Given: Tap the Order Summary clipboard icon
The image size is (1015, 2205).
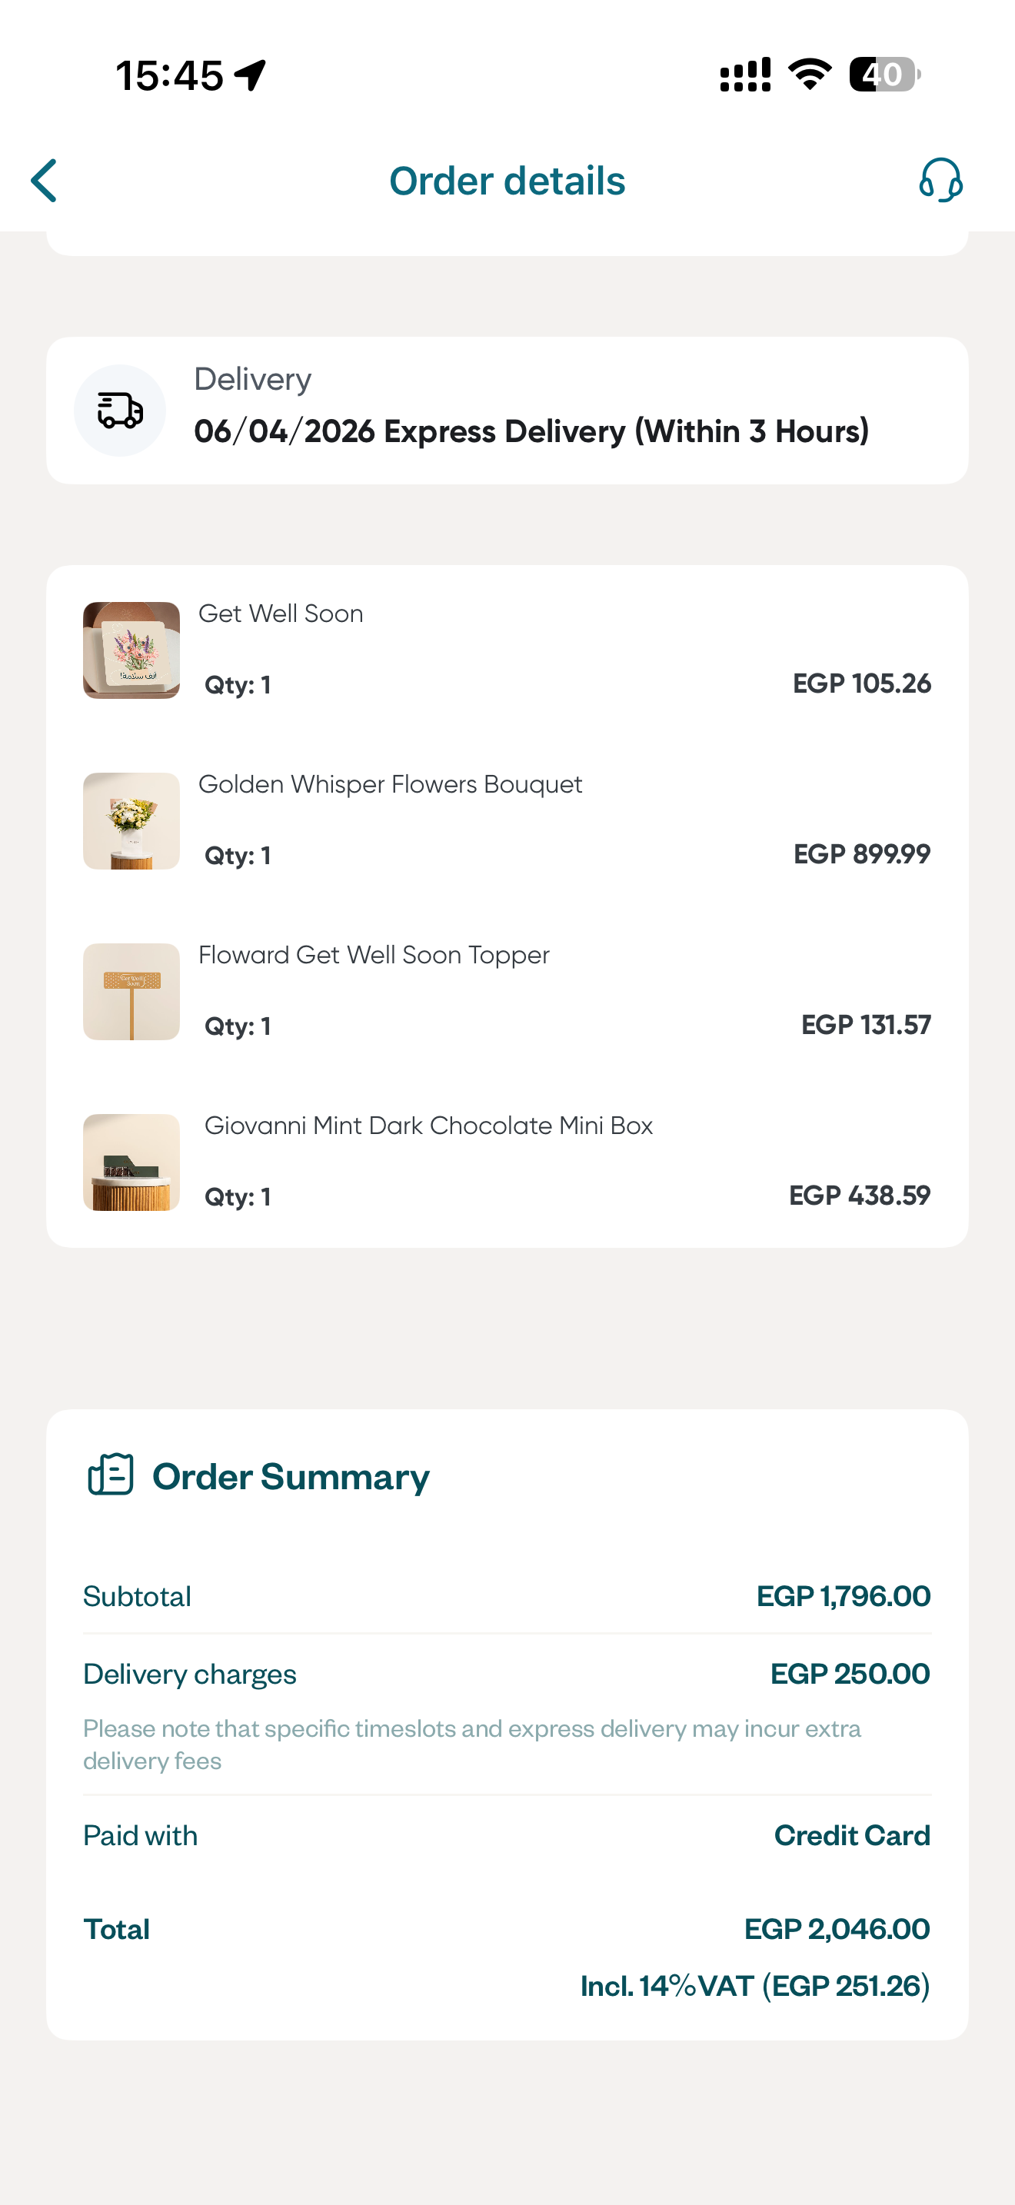Looking at the screenshot, I should point(111,1475).
